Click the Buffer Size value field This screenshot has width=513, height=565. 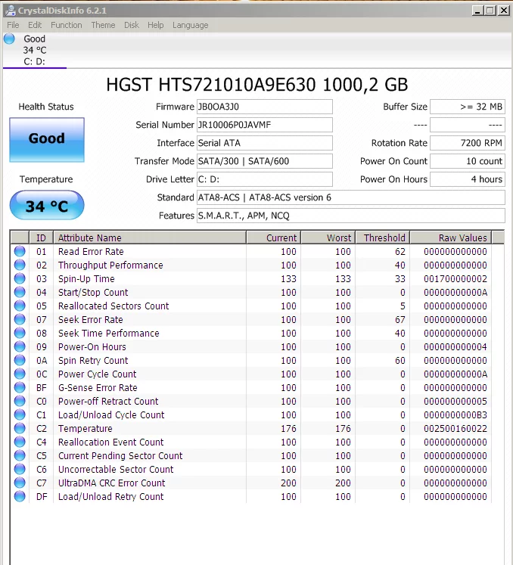[468, 107]
